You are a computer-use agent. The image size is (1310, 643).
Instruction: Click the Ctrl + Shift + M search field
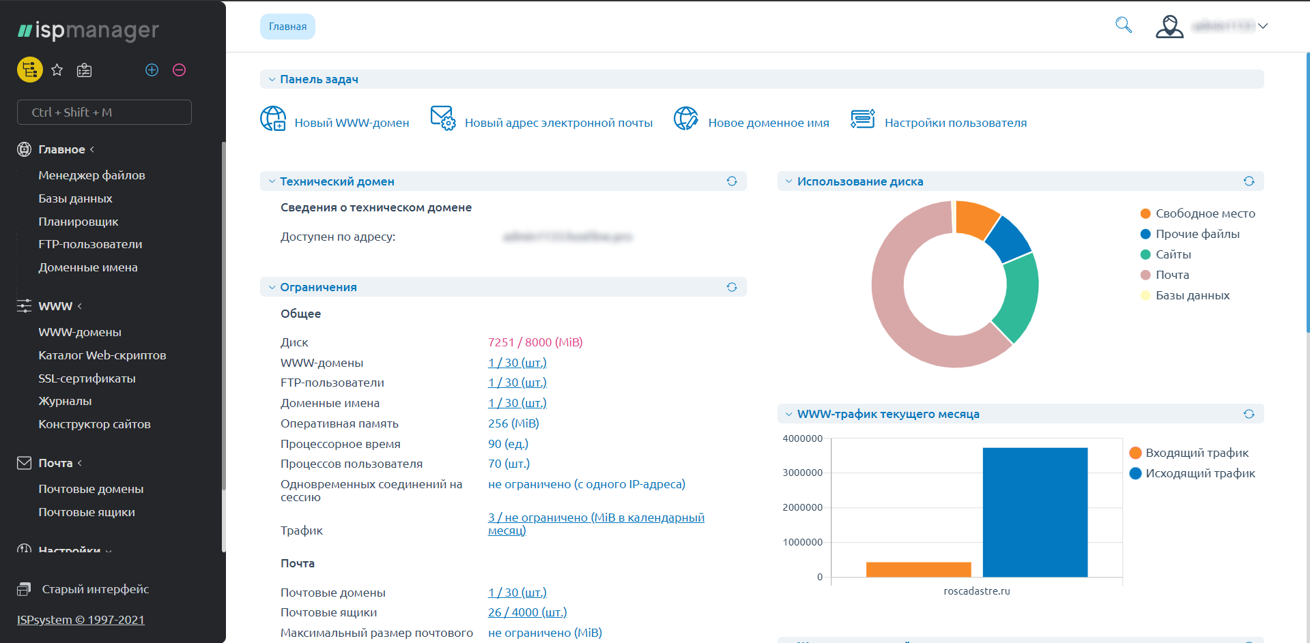point(104,113)
